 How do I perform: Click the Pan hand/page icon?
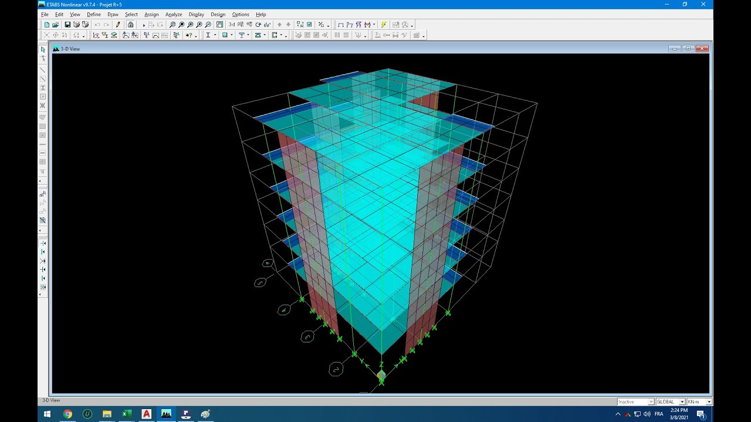click(219, 25)
